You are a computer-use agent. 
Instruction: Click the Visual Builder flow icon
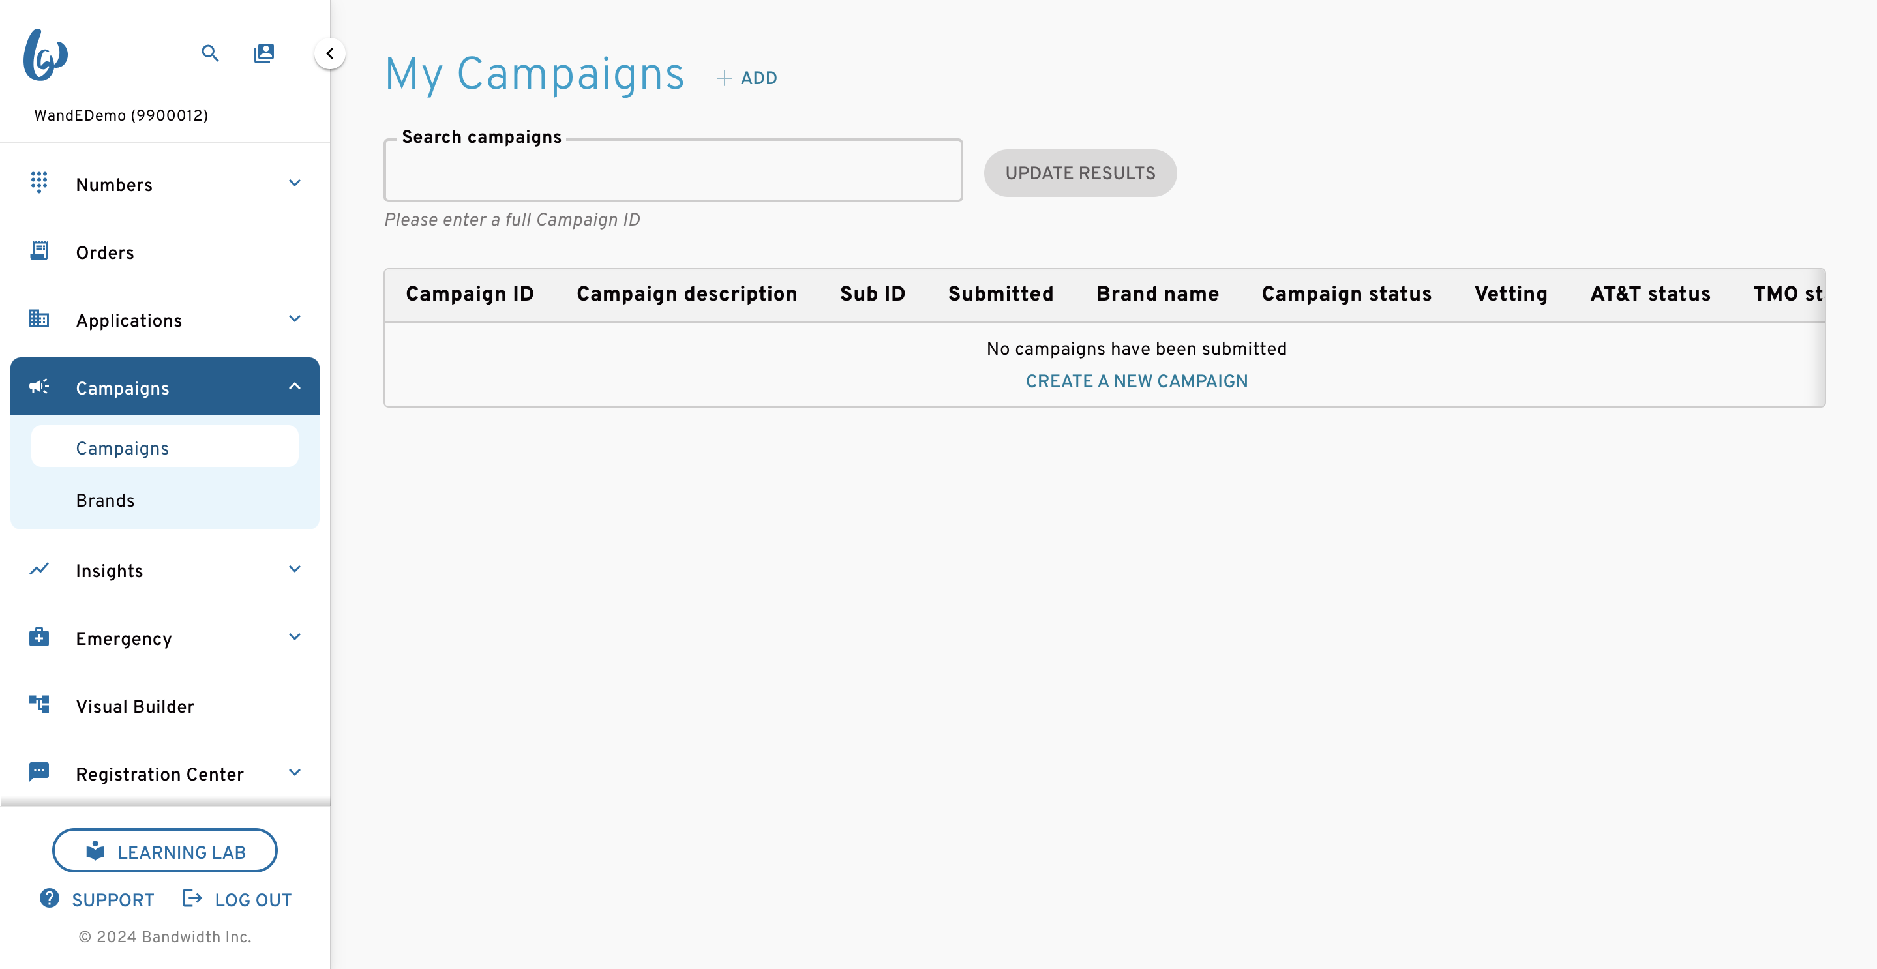(x=39, y=704)
